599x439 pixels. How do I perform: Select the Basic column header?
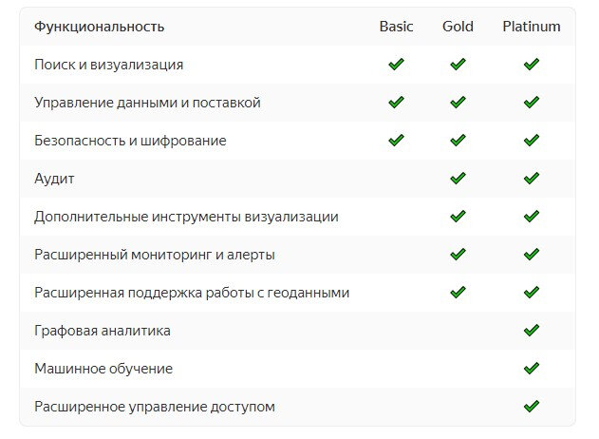pos(396,27)
